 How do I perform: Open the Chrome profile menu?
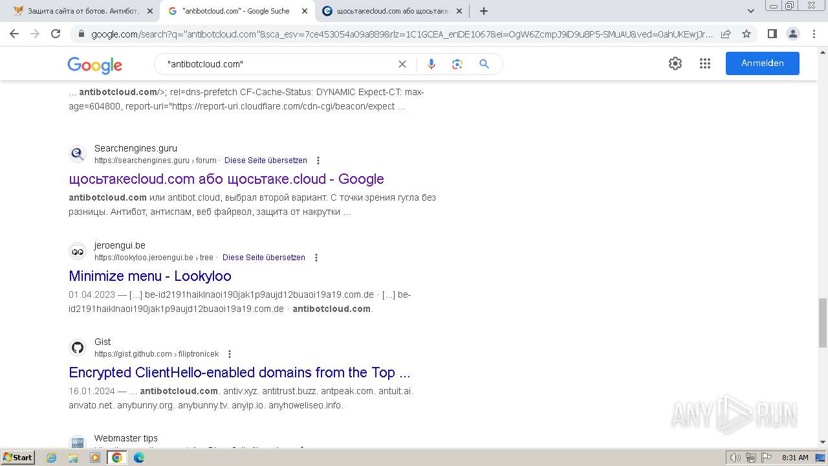tap(792, 34)
